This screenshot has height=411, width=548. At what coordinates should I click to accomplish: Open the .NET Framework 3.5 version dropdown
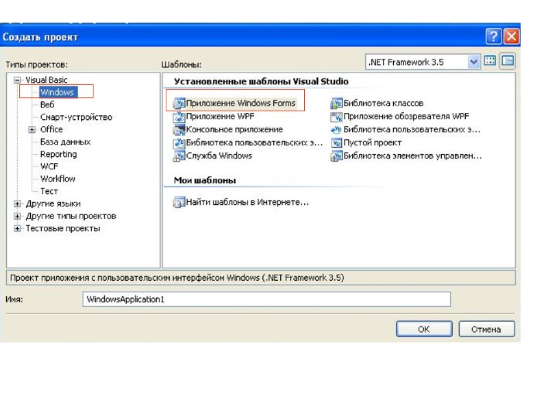[473, 62]
